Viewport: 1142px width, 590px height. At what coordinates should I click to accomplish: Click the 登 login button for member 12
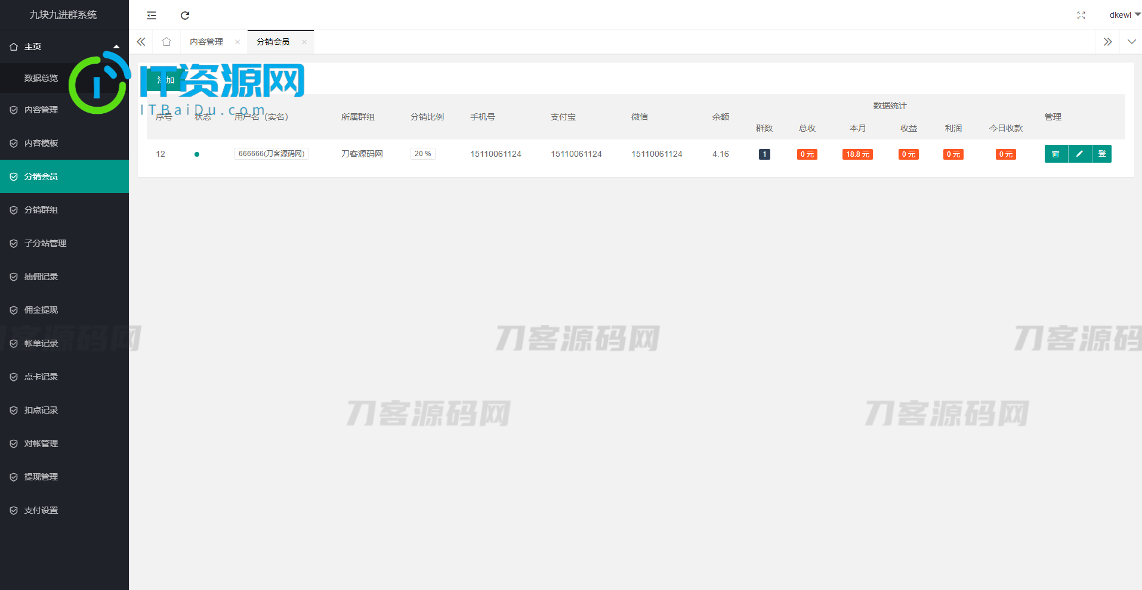point(1102,154)
